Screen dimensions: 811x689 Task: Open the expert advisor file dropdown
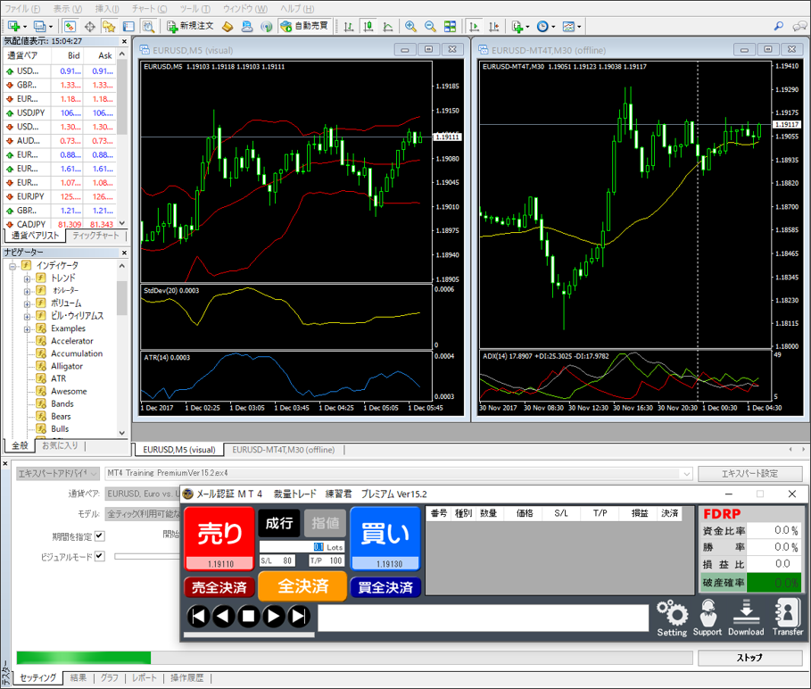click(685, 474)
